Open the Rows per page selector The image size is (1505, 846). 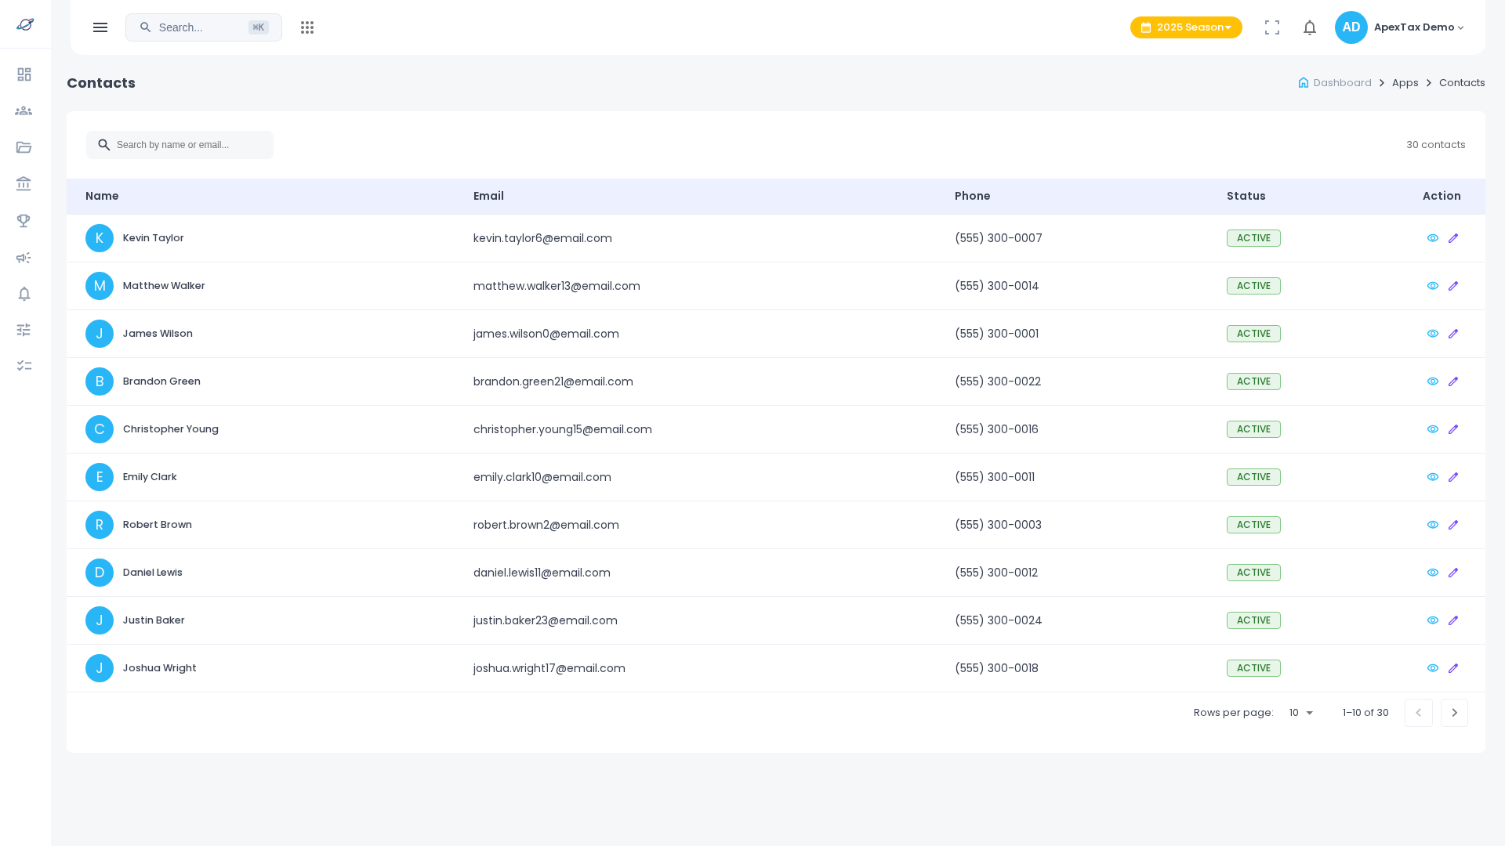pyautogui.click(x=1300, y=713)
